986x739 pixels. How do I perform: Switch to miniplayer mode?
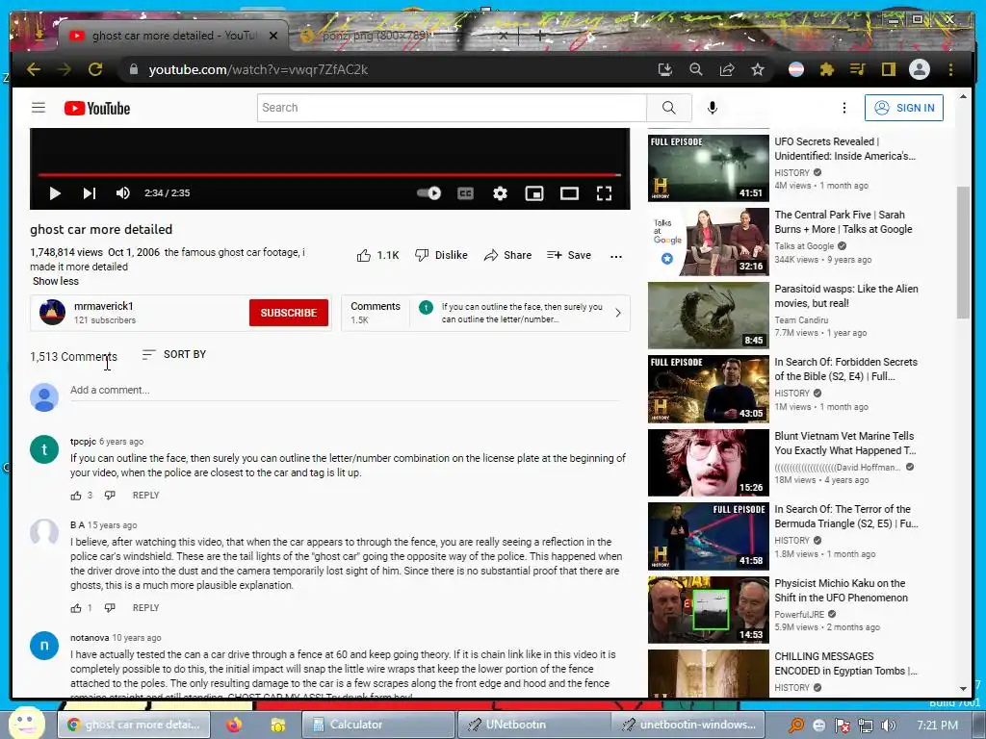(534, 192)
